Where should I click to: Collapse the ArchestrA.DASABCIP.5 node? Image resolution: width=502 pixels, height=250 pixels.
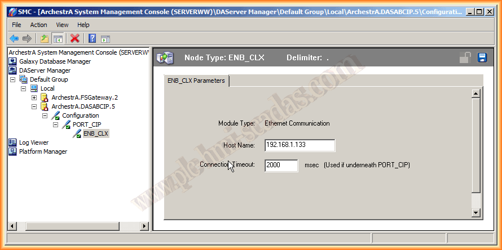click(x=34, y=106)
